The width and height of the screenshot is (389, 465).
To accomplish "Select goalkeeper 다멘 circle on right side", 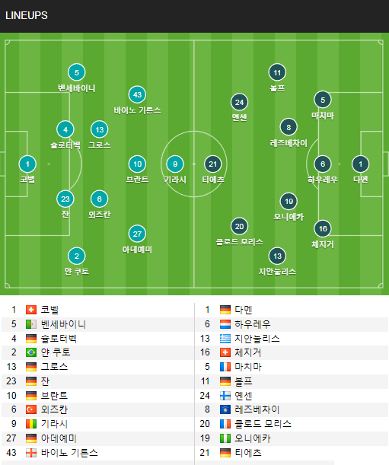I will click(361, 164).
